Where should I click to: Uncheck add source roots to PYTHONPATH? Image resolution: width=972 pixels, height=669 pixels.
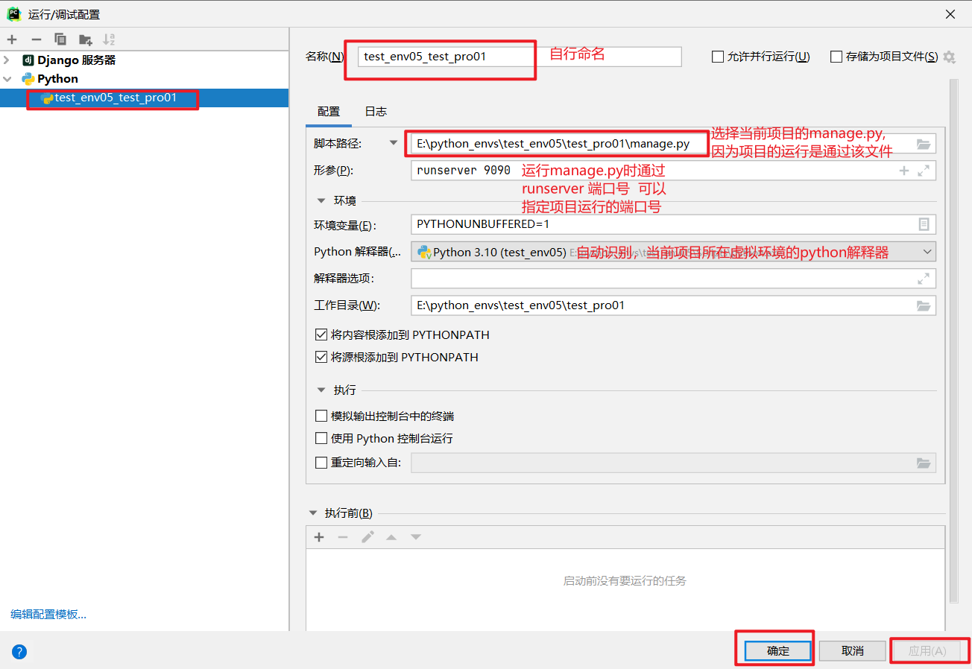coord(321,358)
